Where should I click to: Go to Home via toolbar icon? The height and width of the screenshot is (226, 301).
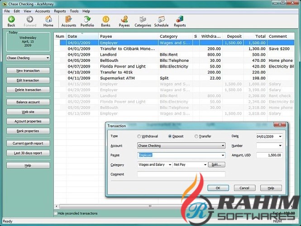pos(48,21)
